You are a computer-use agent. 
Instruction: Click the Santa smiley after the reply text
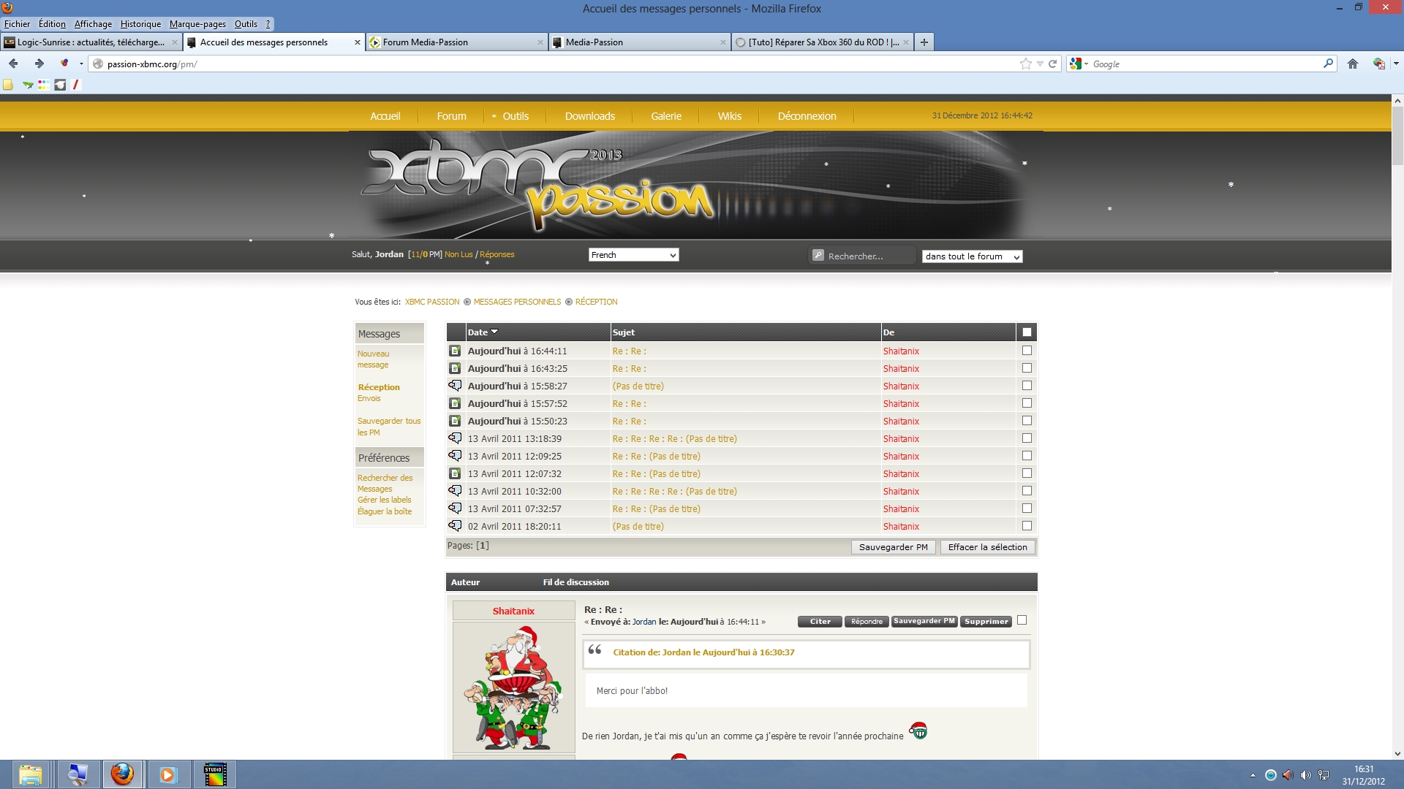pos(918,731)
